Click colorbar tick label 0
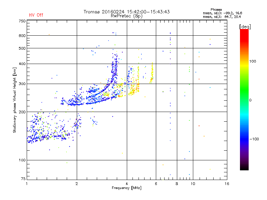This screenshot has width=267, height=200. [x=250, y=100]
